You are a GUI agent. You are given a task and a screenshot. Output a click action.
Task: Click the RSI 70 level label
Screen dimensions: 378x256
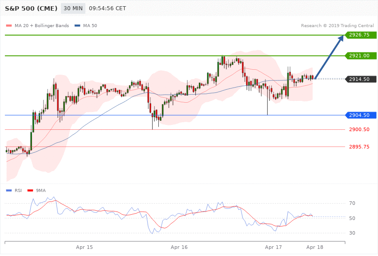click(352, 203)
